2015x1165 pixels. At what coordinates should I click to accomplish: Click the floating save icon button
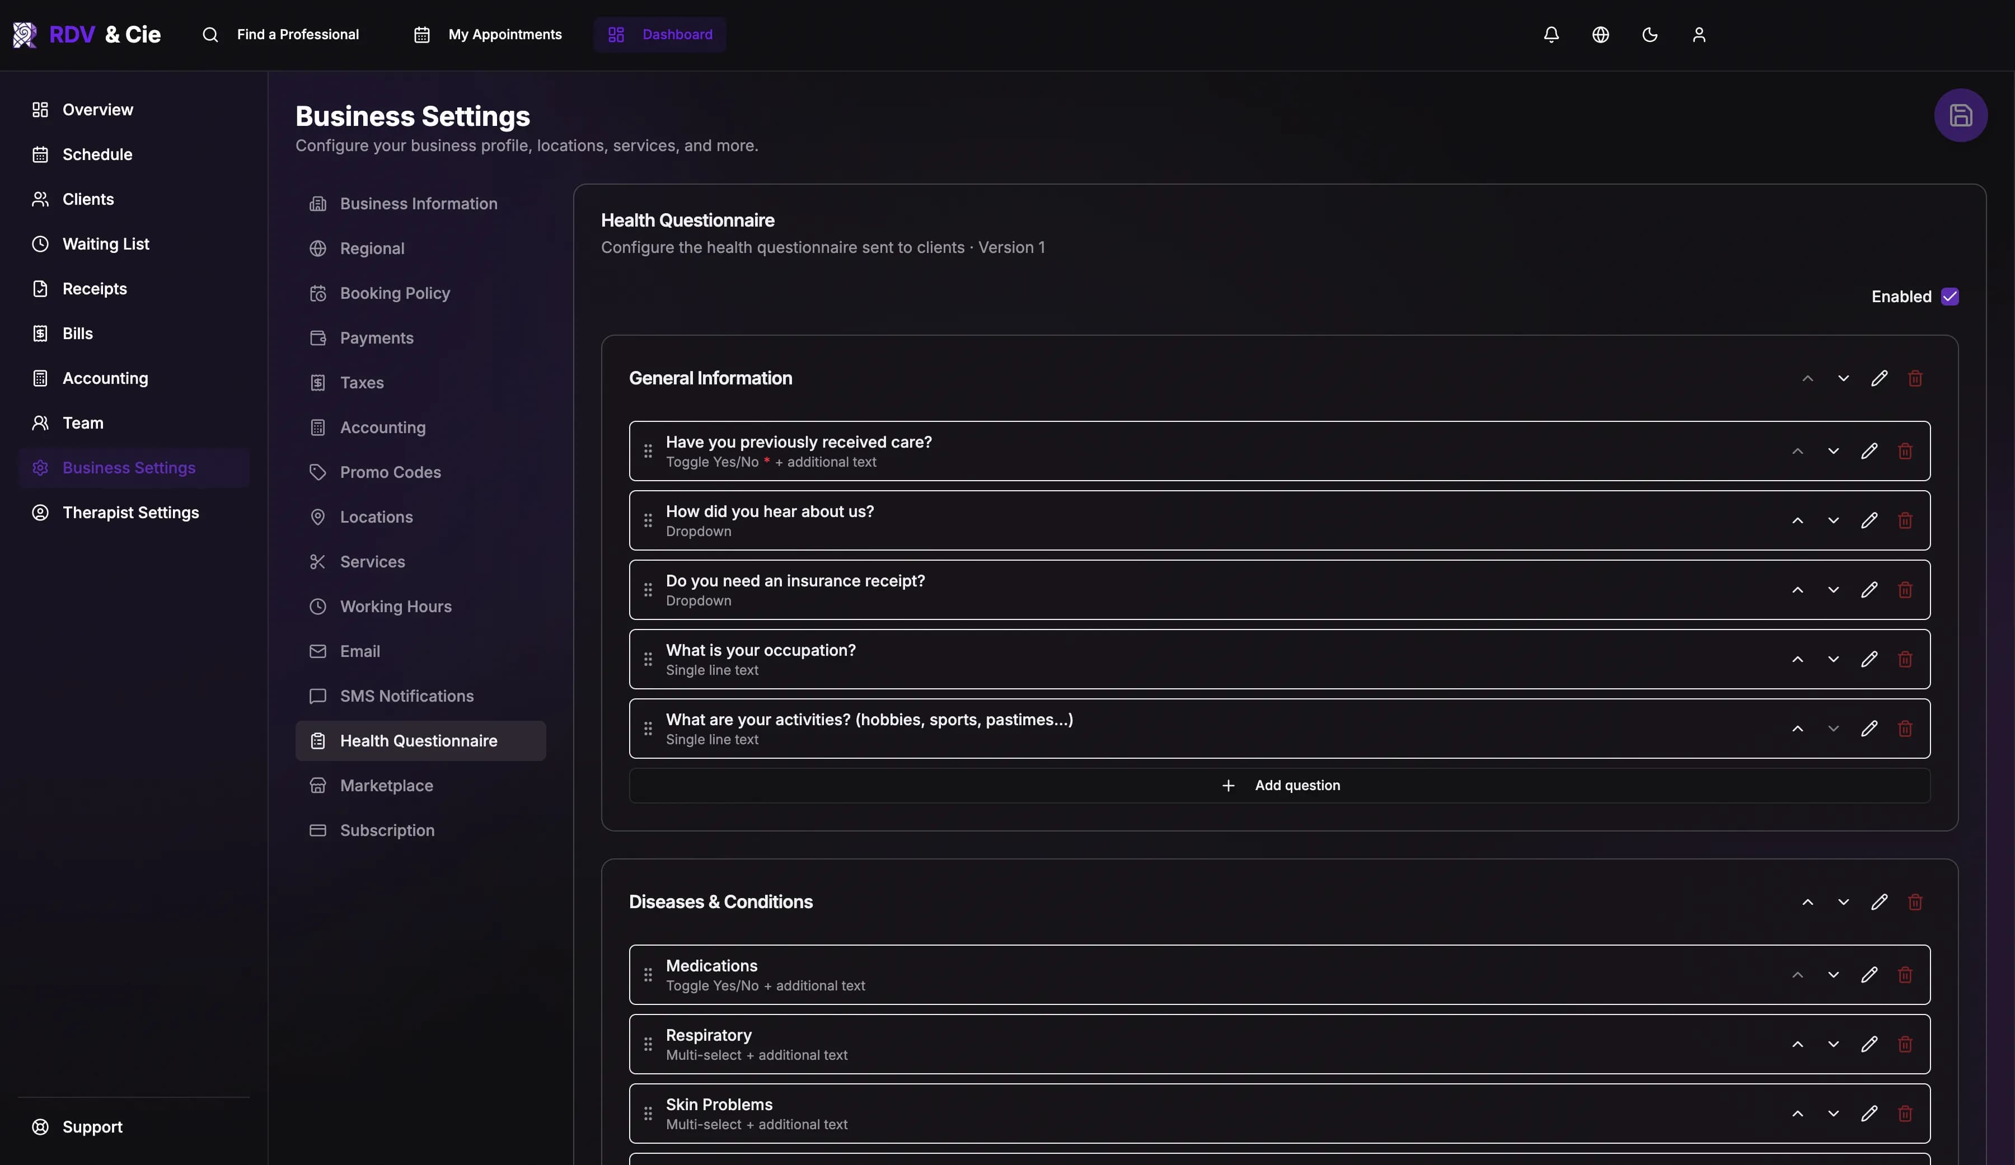1960,115
